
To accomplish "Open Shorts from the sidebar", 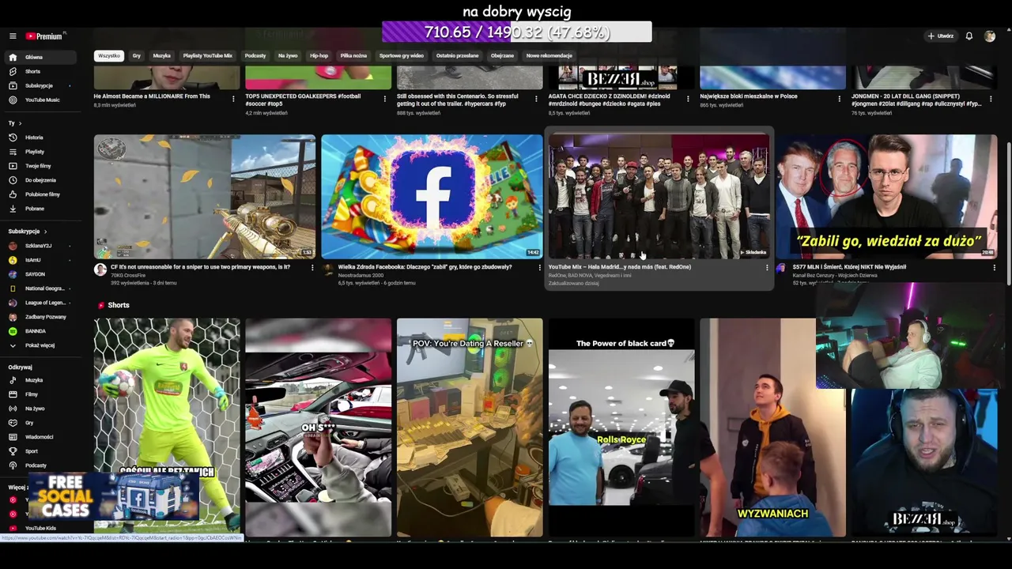I will (40, 71).
